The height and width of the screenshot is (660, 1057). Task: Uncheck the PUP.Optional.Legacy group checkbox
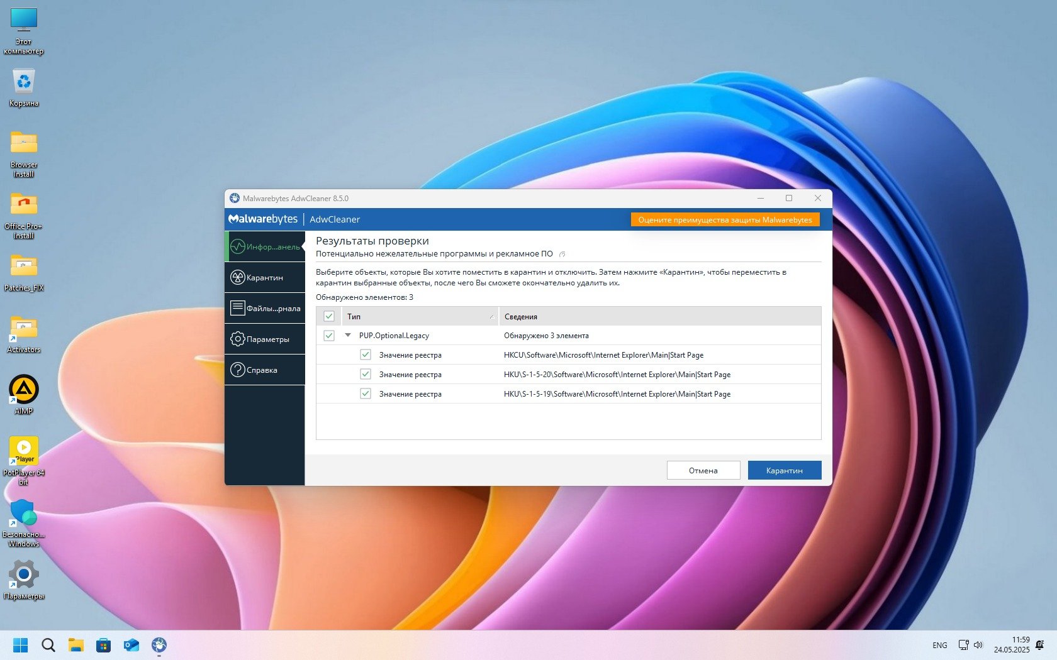point(329,336)
